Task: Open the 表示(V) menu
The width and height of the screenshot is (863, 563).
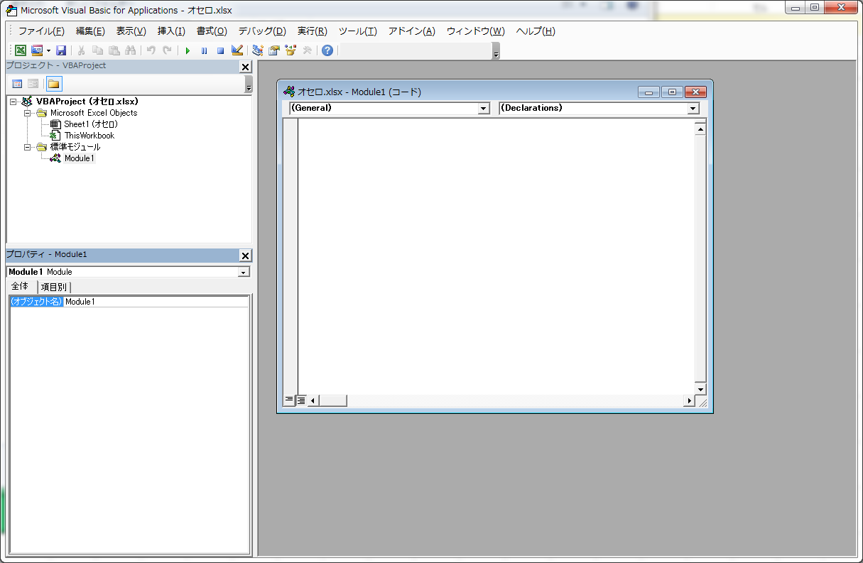Action: tap(131, 31)
